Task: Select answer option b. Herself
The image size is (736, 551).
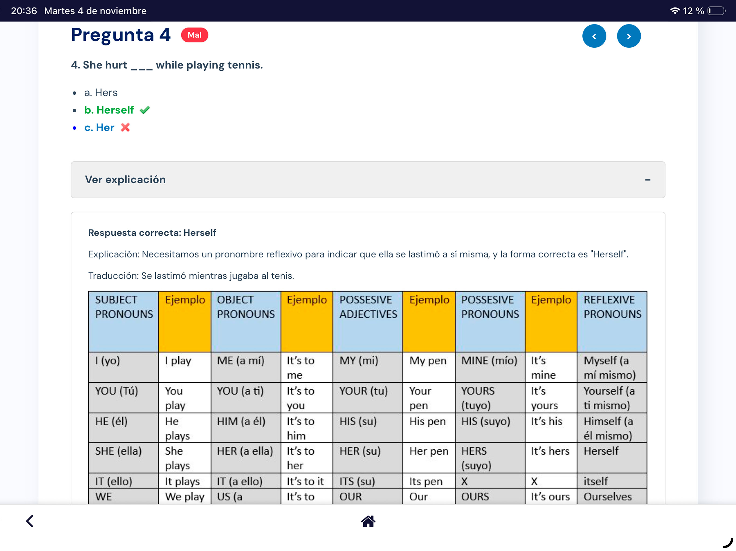Action: (x=109, y=110)
